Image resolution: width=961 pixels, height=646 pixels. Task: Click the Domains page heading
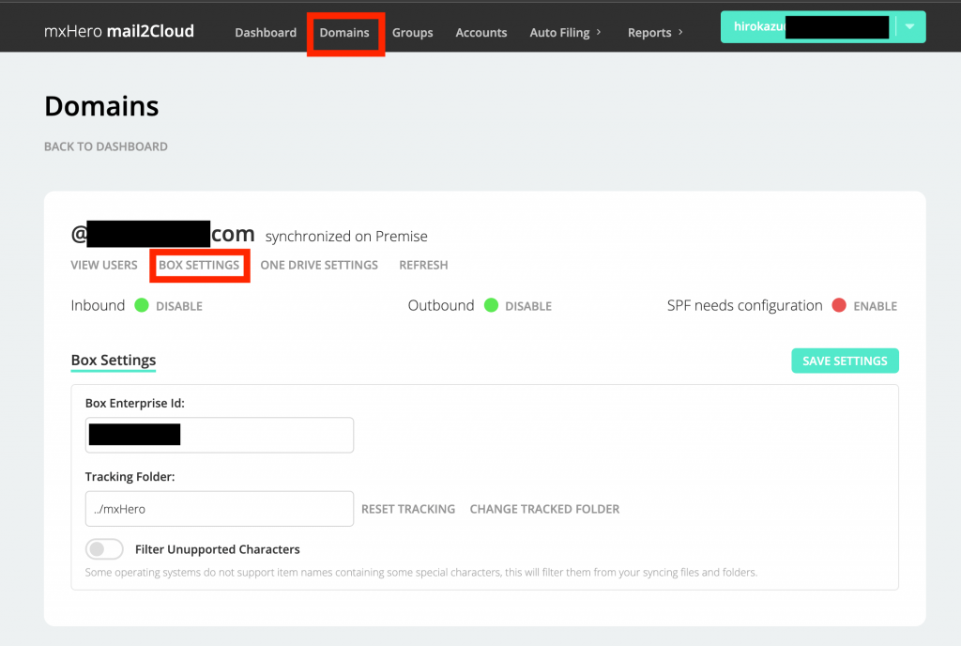101,106
